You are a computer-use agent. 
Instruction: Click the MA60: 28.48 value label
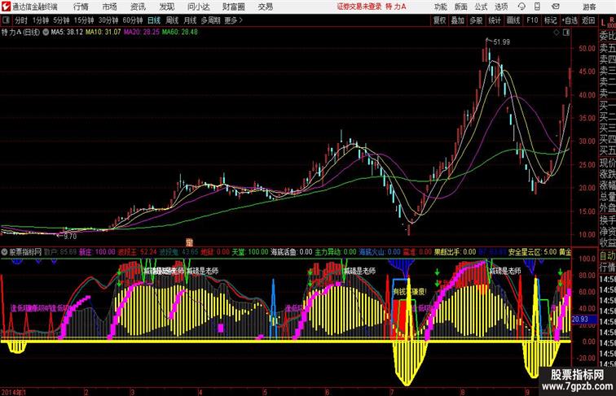[x=179, y=33]
